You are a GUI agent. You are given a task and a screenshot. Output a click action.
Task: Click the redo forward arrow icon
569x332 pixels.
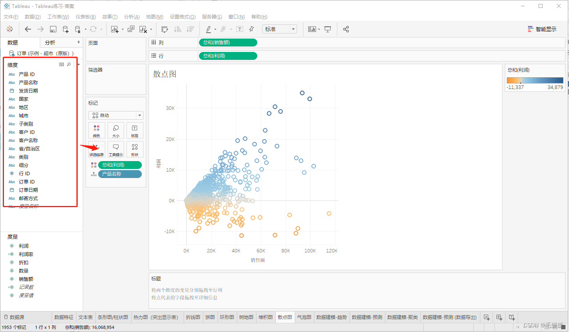coord(40,29)
